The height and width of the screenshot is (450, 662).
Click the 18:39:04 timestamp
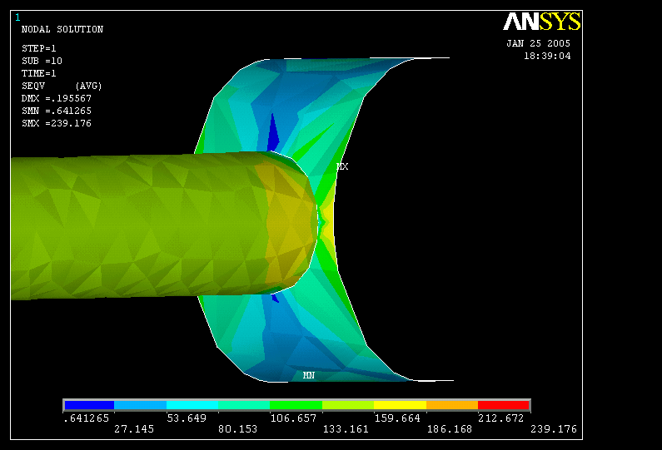click(547, 56)
